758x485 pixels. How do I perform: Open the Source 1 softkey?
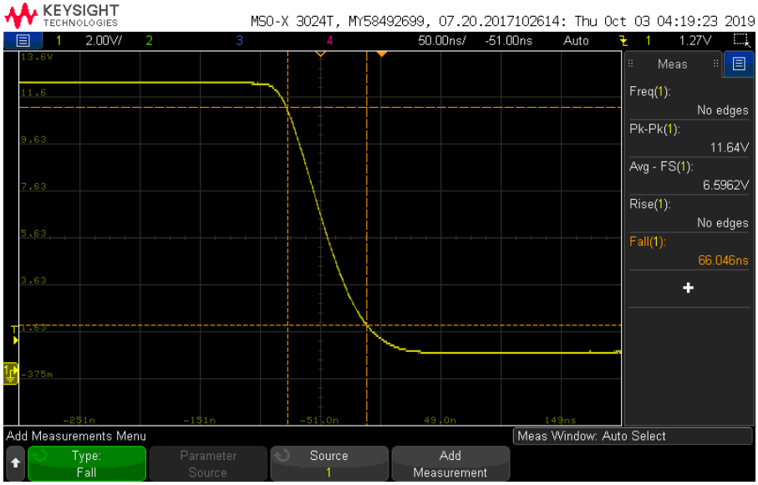pos(329,464)
